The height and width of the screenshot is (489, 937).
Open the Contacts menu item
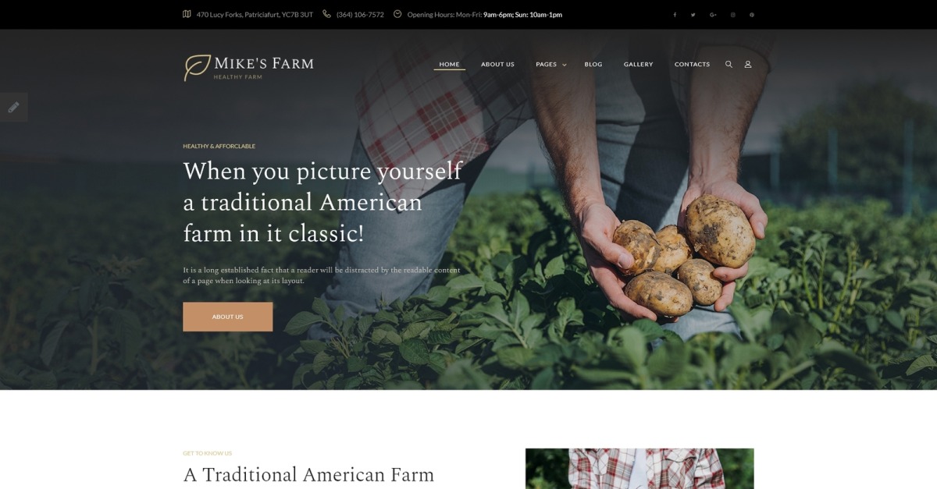pos(692,64)
